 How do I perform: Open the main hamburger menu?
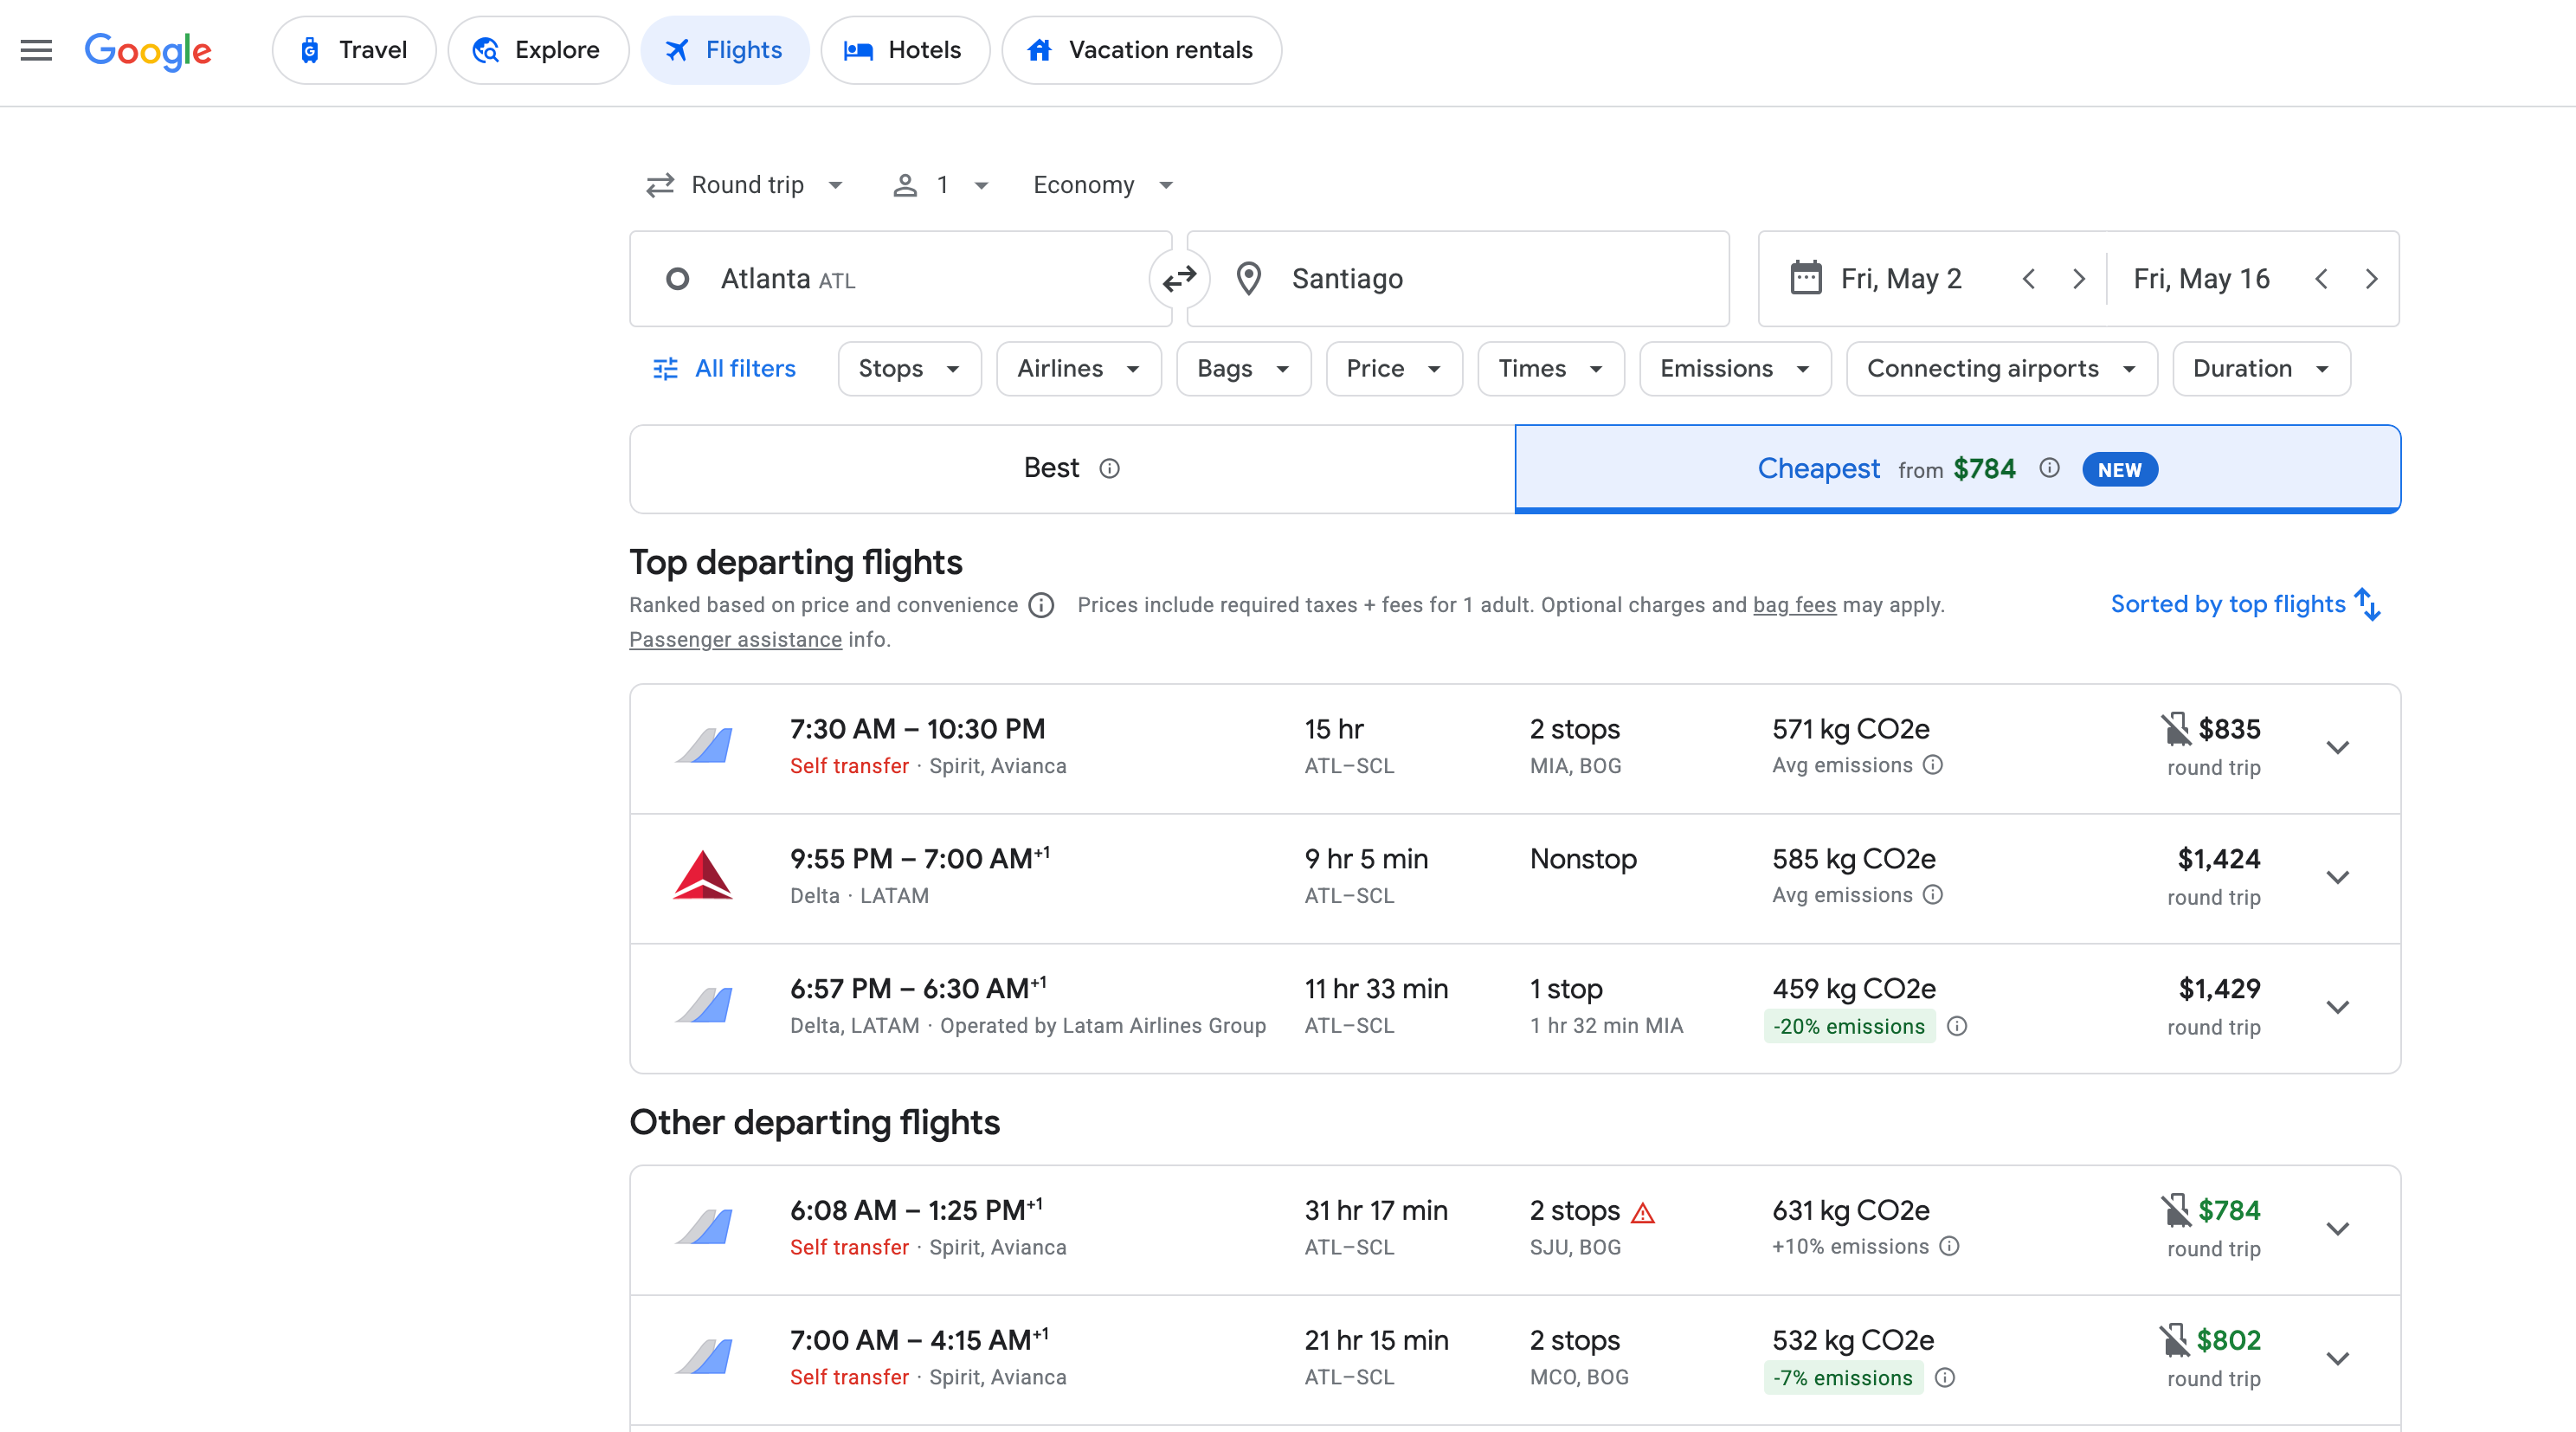[x=36, y=50]
